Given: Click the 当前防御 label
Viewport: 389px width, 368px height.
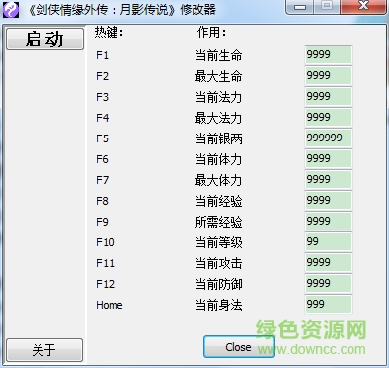Looking at the screenshot, I should (x=219, y=284).
